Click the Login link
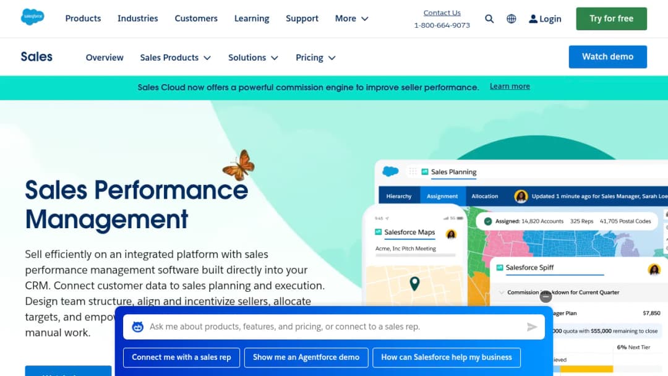This screenshot has height=376, width=668. pyautogui.click(x=550, y=19)
